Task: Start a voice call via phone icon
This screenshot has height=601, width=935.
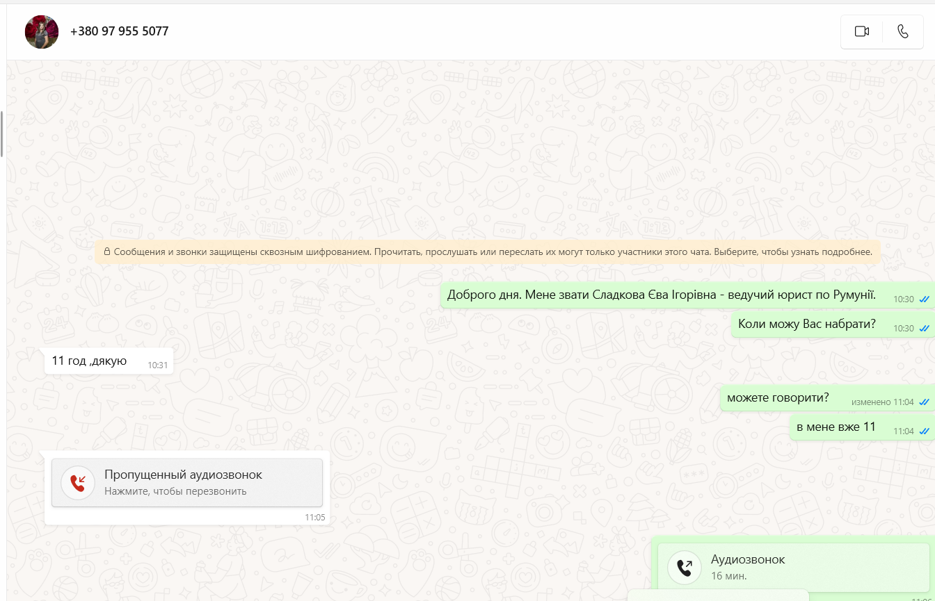Action: click(x=902, y=31)
